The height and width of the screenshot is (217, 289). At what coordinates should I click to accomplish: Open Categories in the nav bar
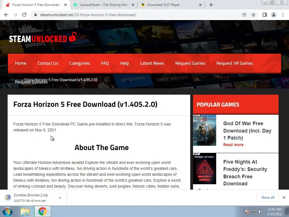click(x=80, y=63)
